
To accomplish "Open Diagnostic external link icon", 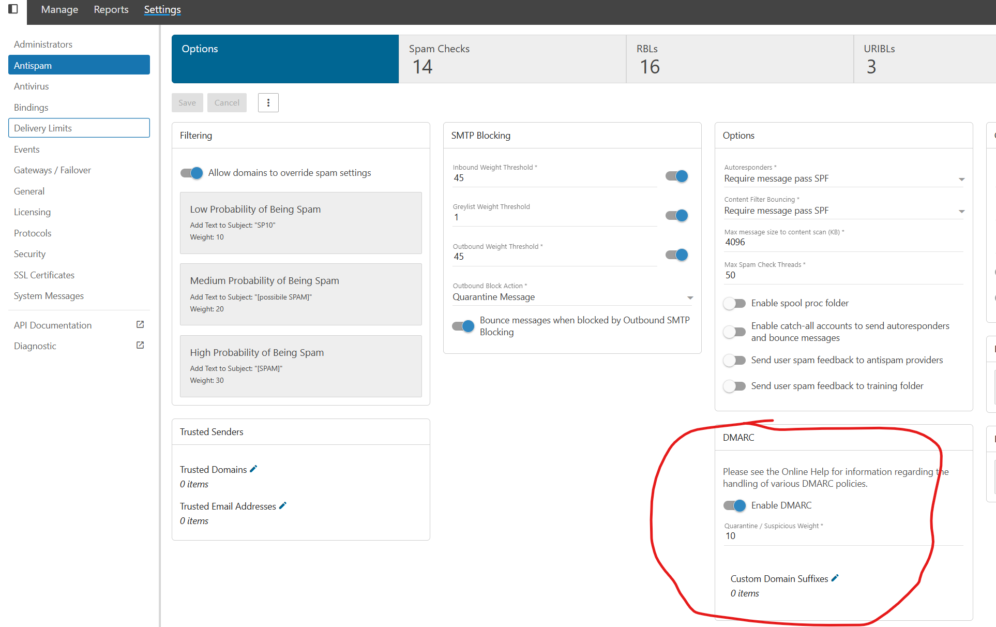I will pos(140,345).
